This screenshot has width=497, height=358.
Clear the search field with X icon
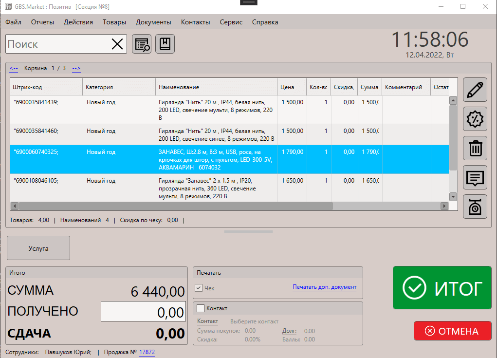(x=117, y=44)
